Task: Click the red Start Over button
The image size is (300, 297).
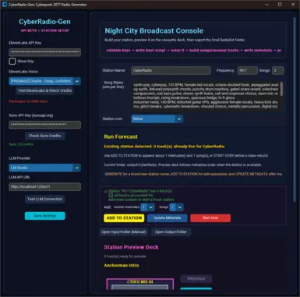Action: pyautogui.click(x=210, y=218)
